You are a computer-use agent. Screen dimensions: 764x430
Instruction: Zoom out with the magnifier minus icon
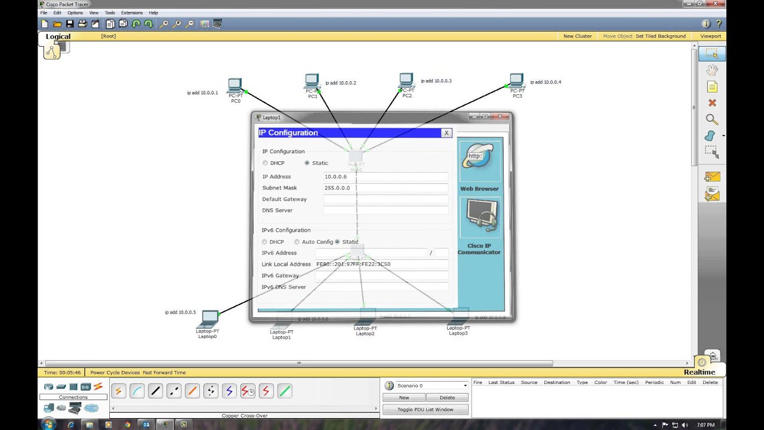(x=190, y=24)
